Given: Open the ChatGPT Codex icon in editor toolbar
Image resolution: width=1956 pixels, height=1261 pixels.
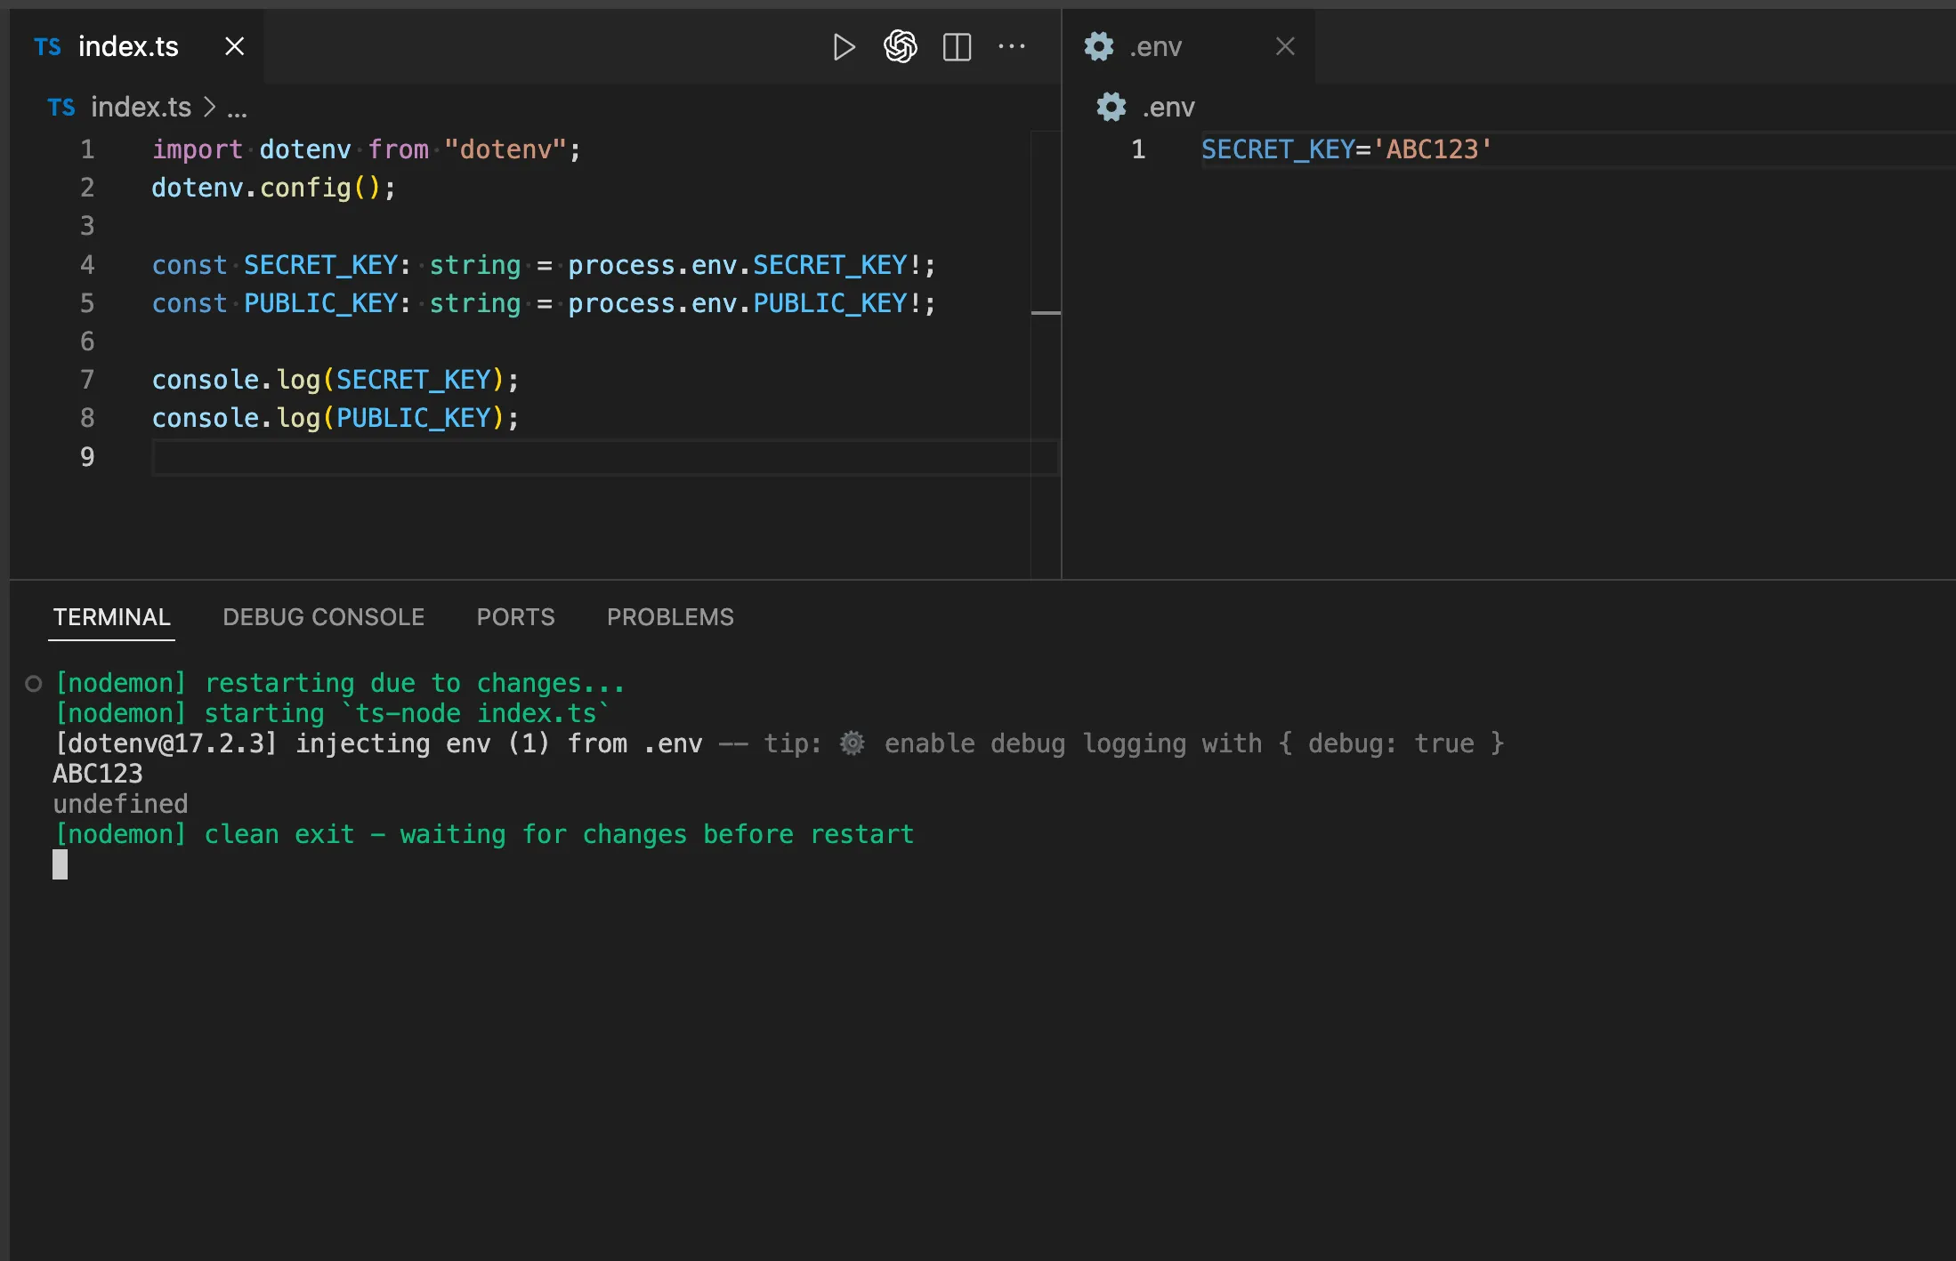Looking at the screenshot, I should click(900, 47).
